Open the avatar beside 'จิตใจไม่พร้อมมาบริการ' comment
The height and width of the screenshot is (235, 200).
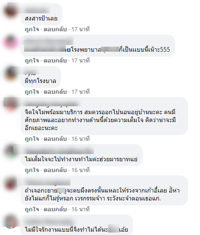coord(11,105)
